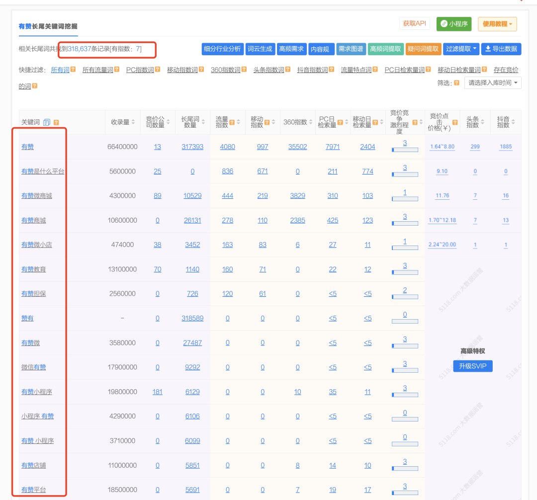This screenshot has width=537, height=500.
Task: Open the 请选择入库时间 filter dropdown
Action: (493, 83)
